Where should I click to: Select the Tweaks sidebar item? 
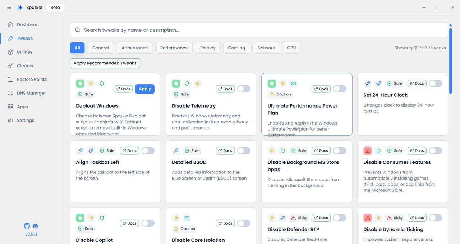pos(25,39)
